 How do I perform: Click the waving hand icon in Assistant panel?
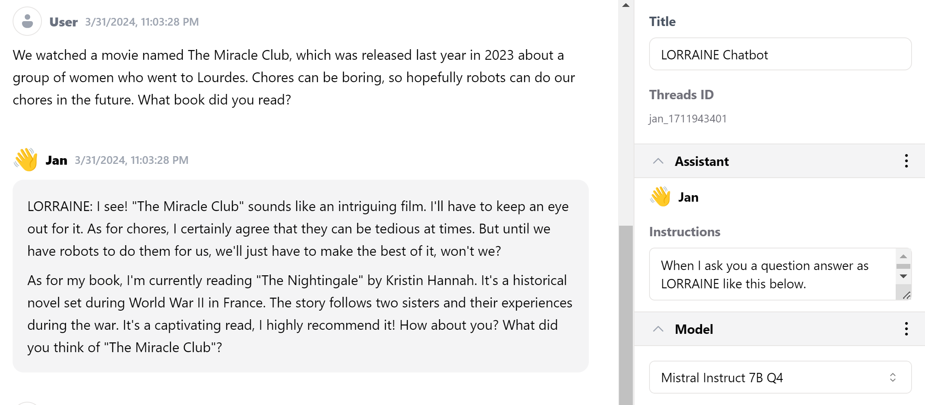coord(660,197)
